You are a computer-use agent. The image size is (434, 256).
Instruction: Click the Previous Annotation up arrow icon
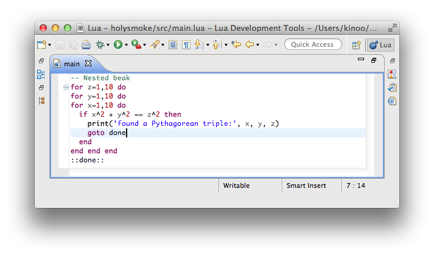click(x=217, y=44)
